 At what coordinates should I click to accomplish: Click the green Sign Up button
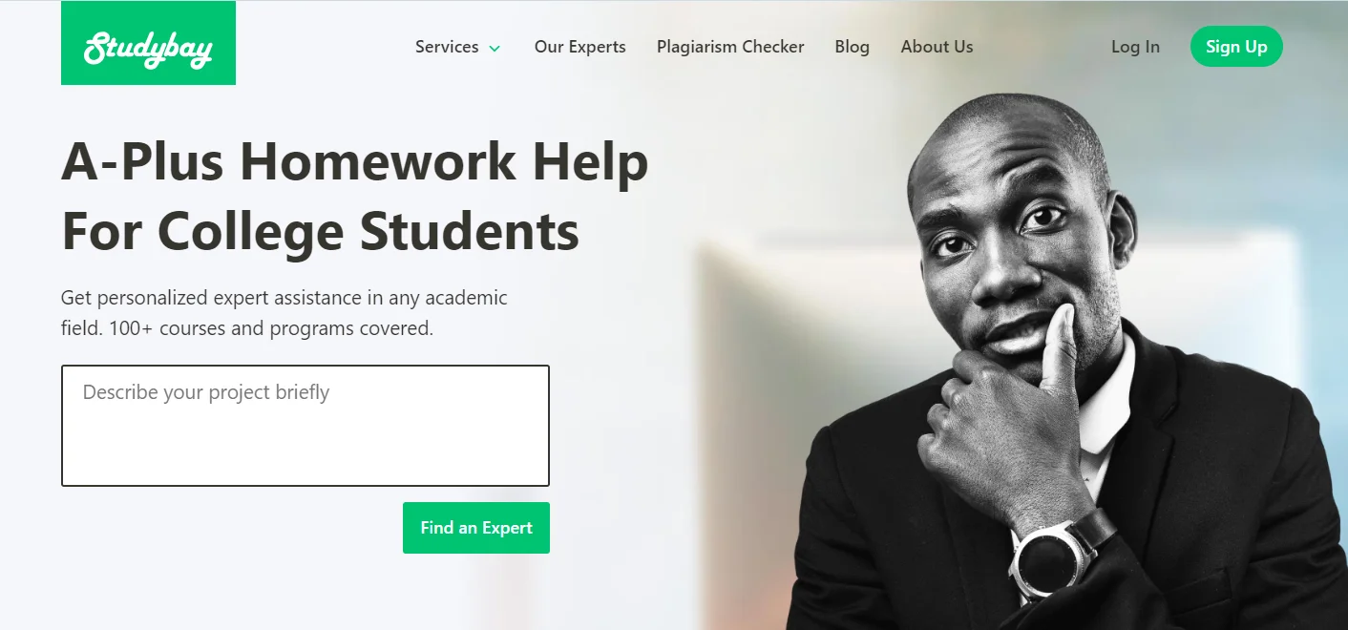pos(1236,47)
